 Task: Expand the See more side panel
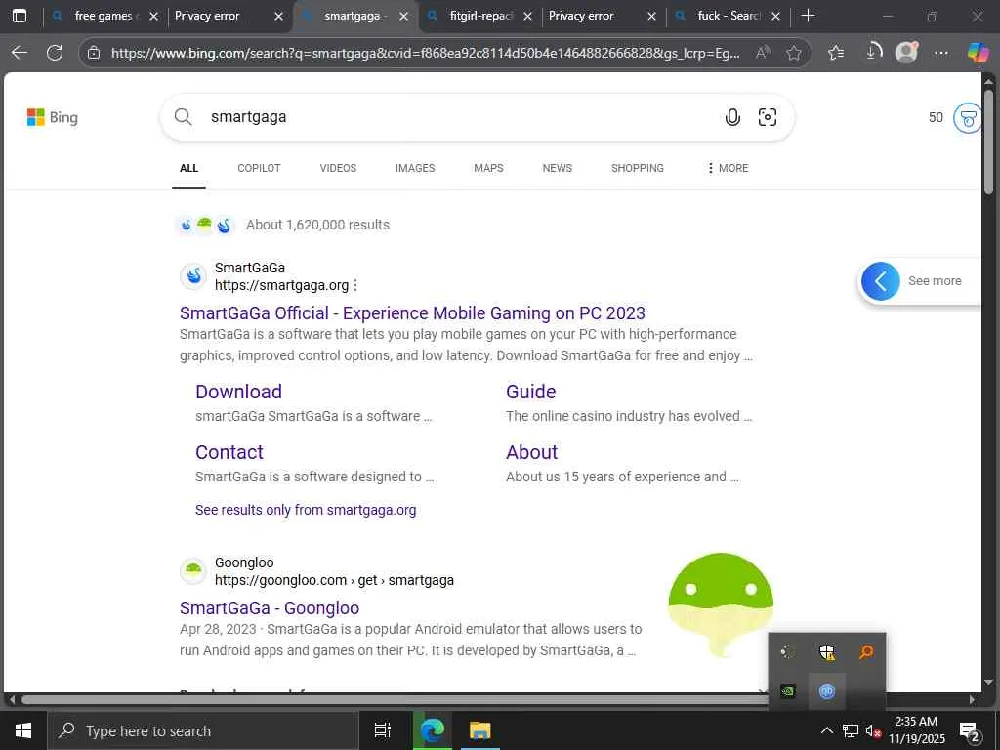(x=918, y=281)
